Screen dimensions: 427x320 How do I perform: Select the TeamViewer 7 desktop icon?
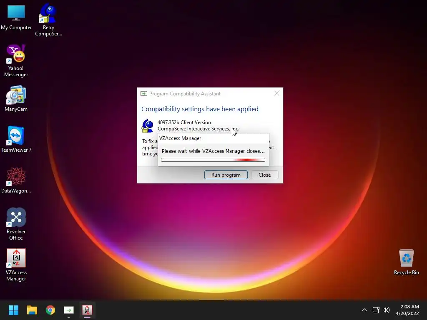pos(16,139)
